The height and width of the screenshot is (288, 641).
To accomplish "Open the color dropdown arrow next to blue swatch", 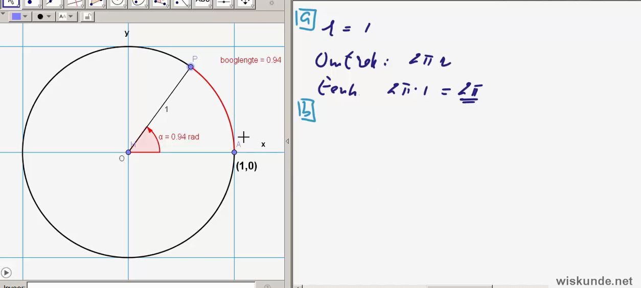I will click(x=26, y=16).
